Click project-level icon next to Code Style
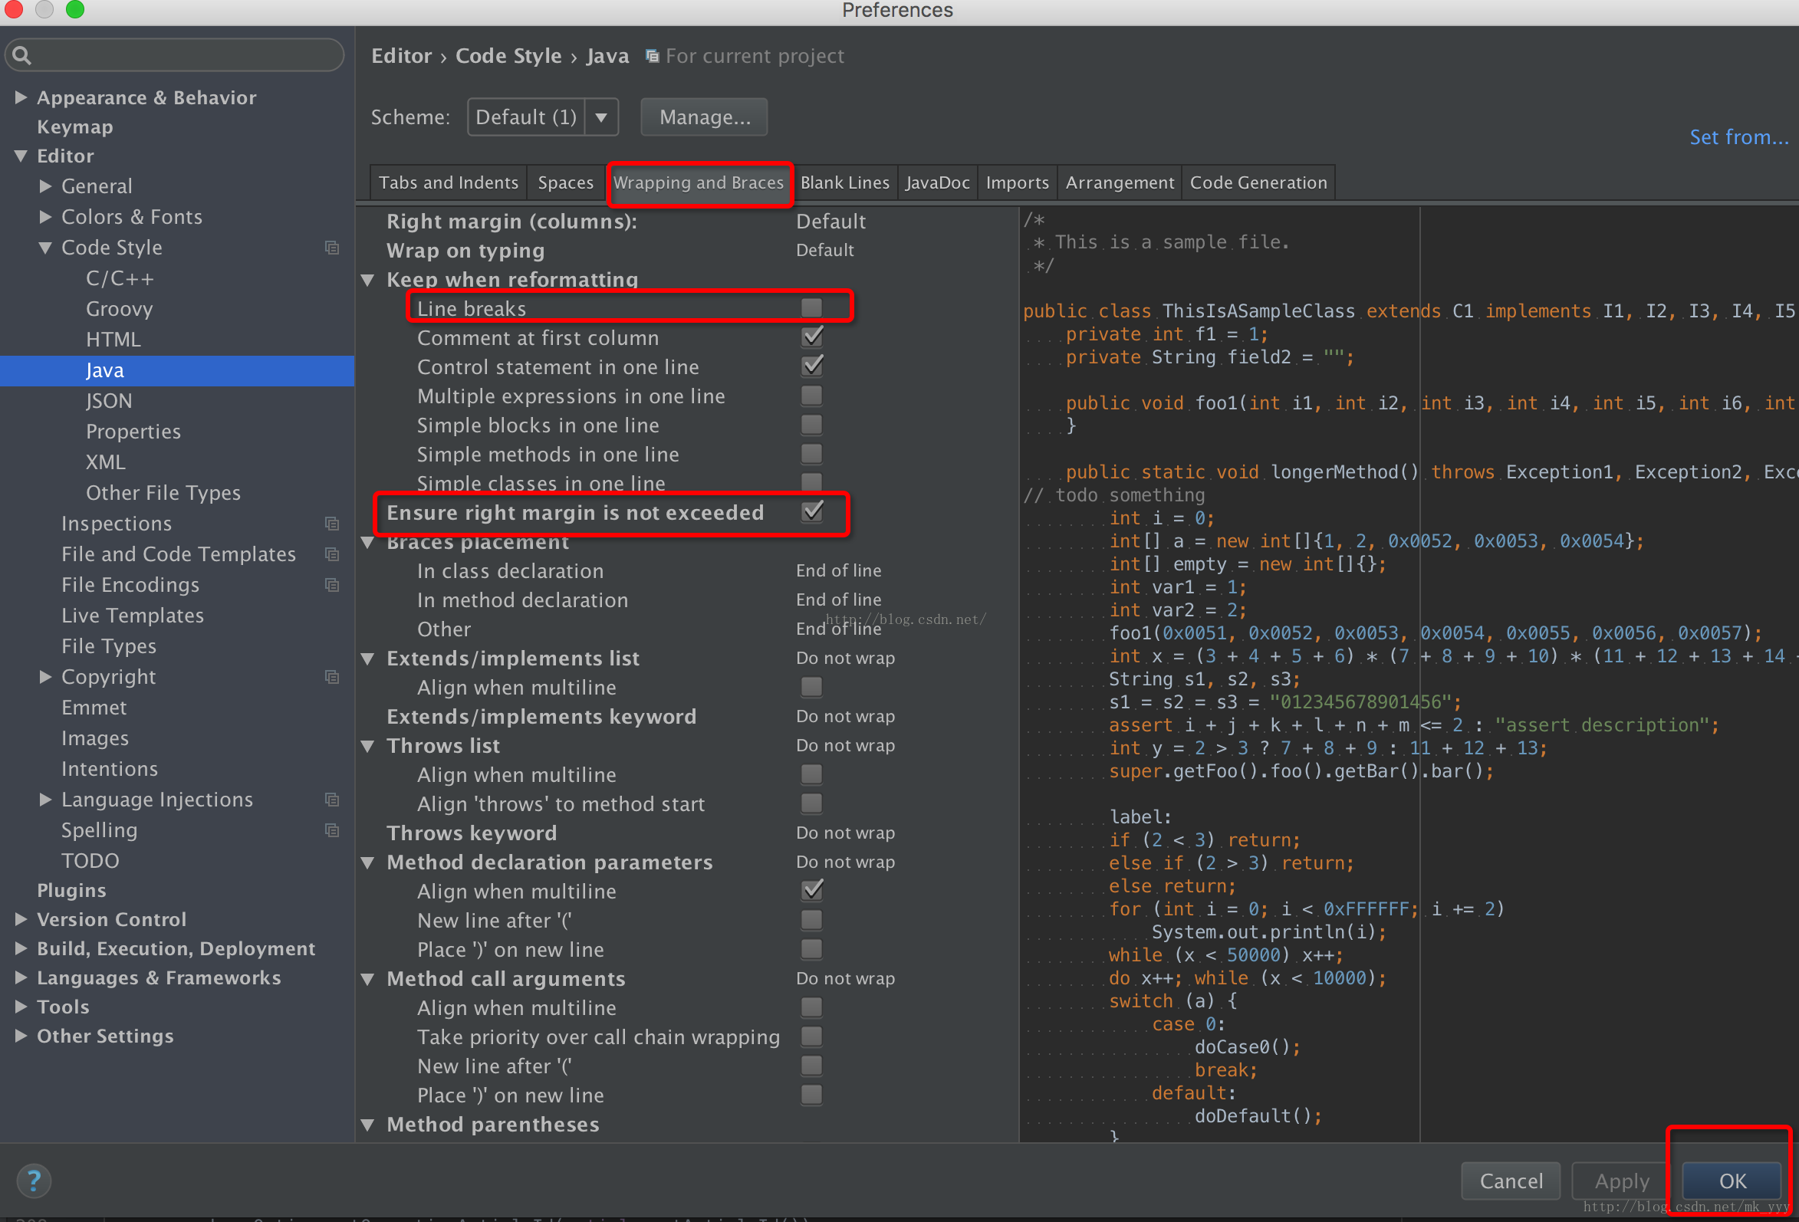 (x=332, y=248)
